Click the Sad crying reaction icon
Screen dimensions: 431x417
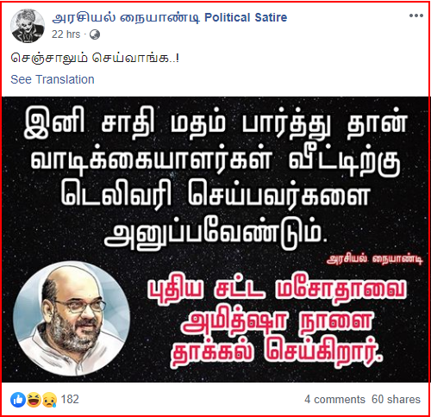(49, 400)
